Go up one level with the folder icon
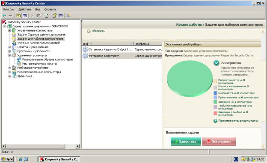The width and height of the screenshot is (267, 163). 18,16
